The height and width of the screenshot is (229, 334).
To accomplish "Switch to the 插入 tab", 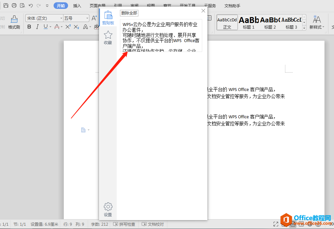I will (77, 6).
